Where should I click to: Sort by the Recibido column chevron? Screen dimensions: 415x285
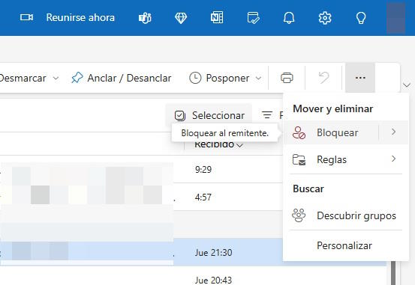coord(240,145)
